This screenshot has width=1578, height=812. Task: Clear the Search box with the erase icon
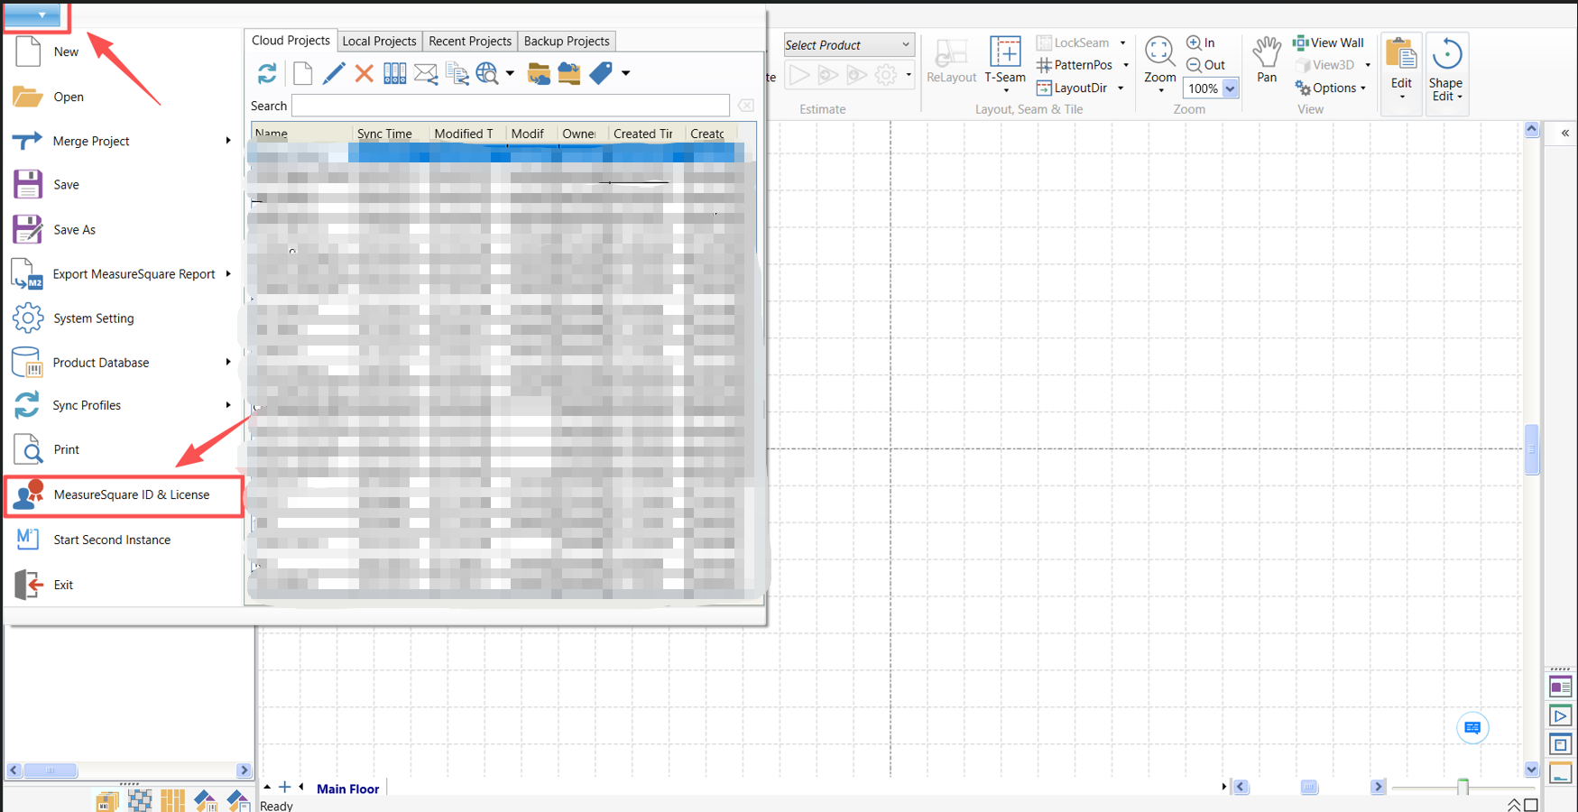coord(746,106)
